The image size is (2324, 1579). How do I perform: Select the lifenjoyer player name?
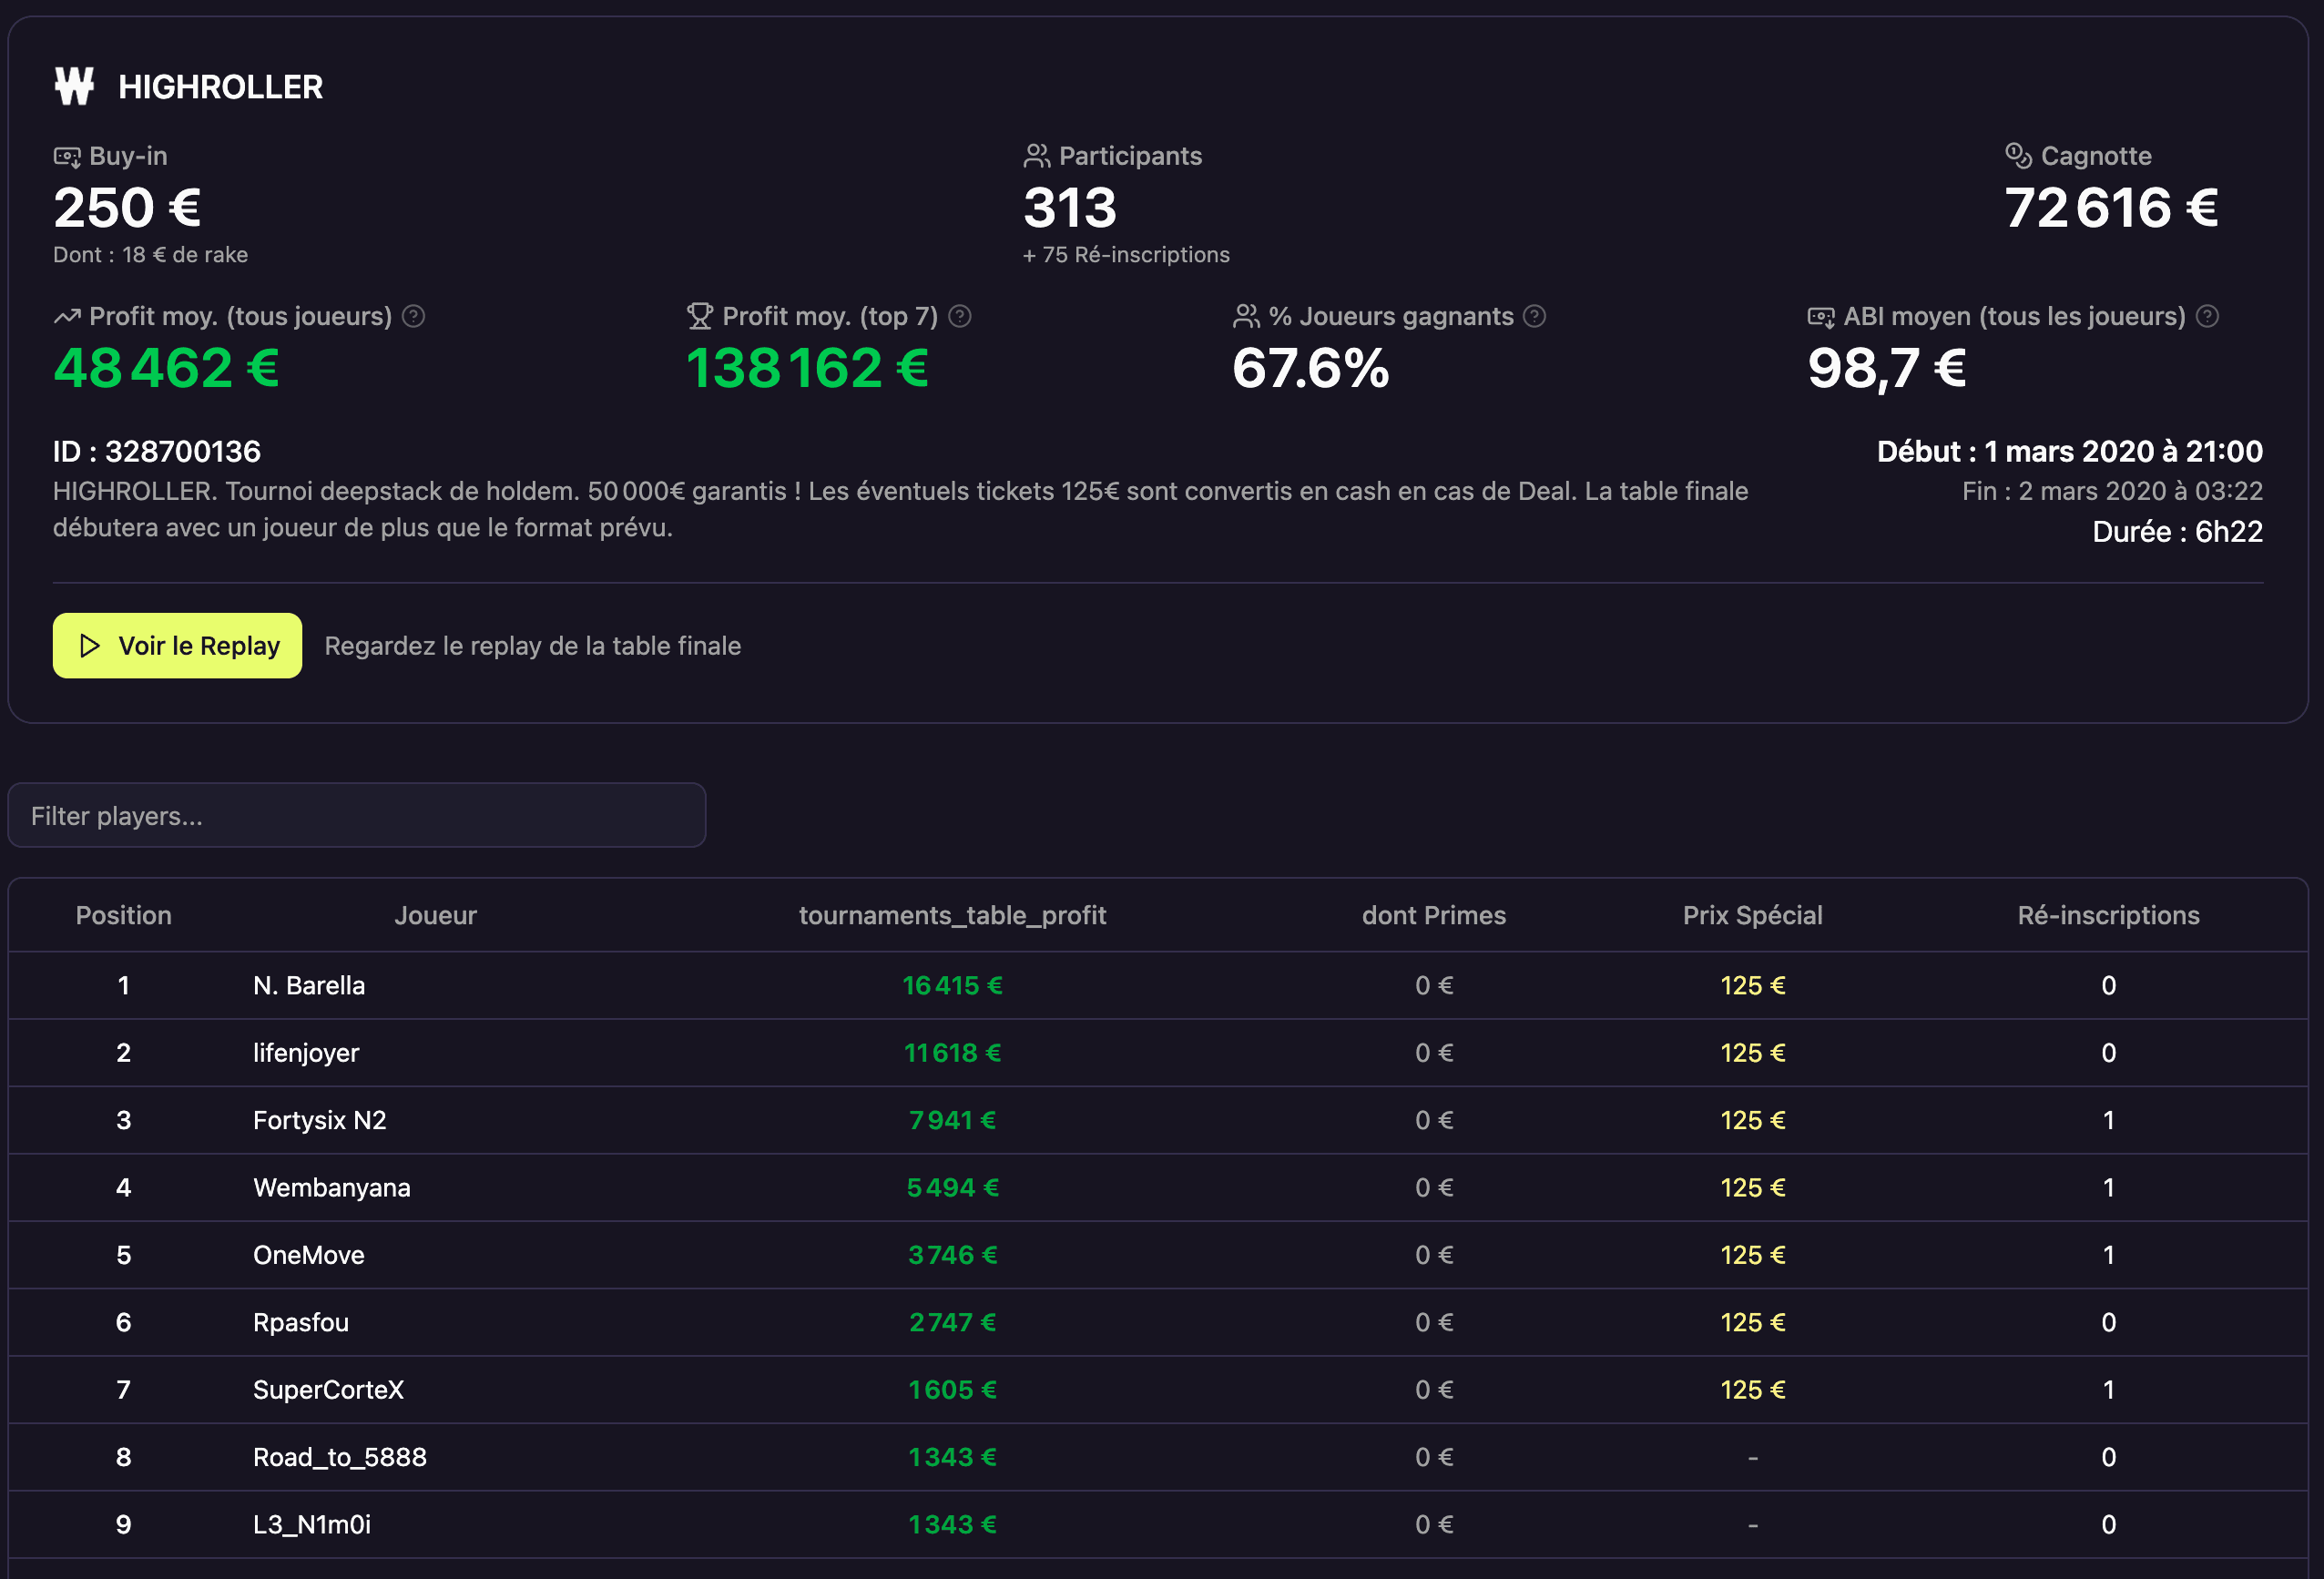pyautogui.click(x=306, y=1052)
